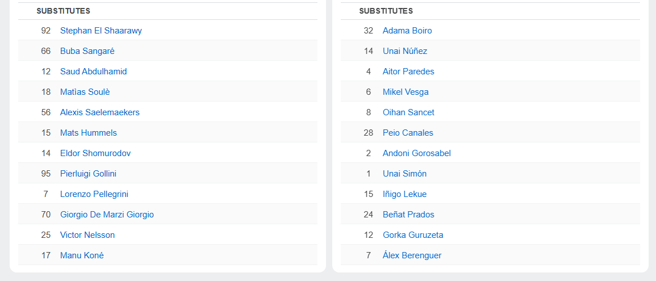Image resolution: width=656 pixels, height=281 pixels.
Task: Click the Pierluigi Gollini link
Action: tap(88, 174)
